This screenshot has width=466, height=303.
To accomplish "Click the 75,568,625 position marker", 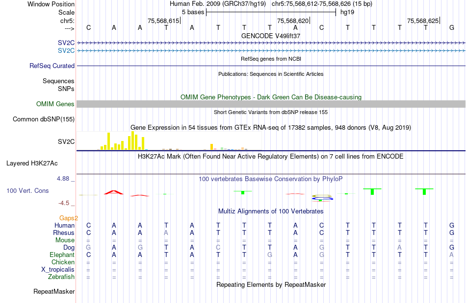I will [x=423, y=21].
